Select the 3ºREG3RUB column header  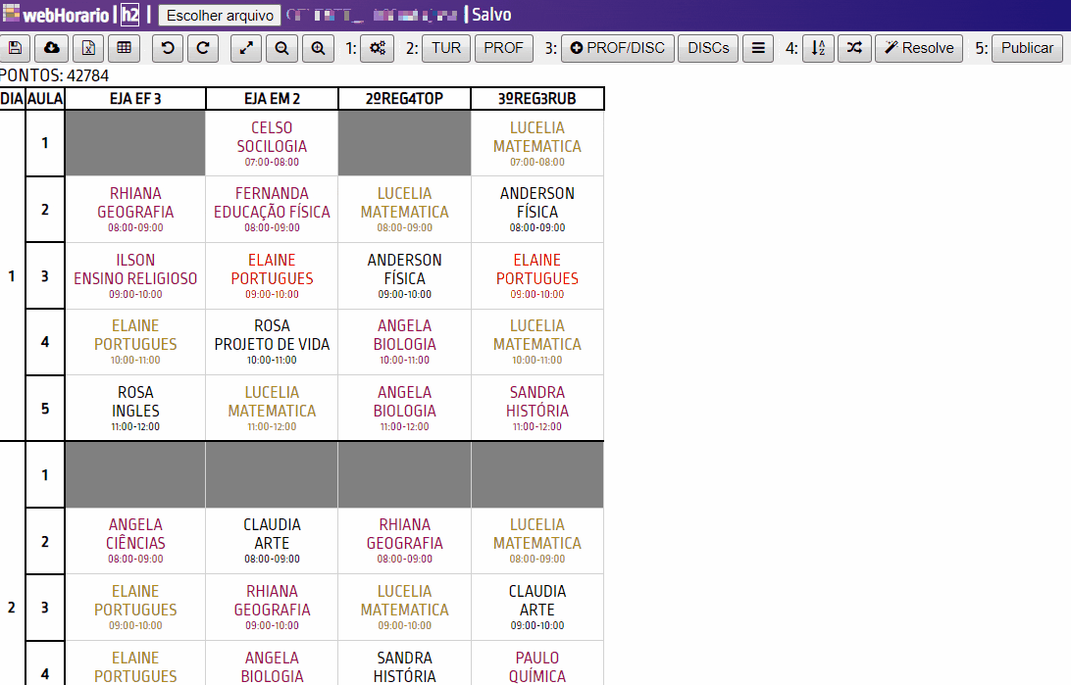(x=536, y=98)
